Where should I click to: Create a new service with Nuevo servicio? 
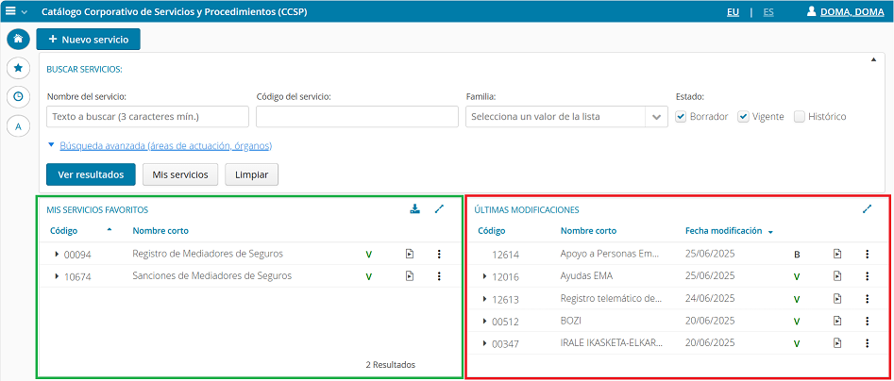88,40
